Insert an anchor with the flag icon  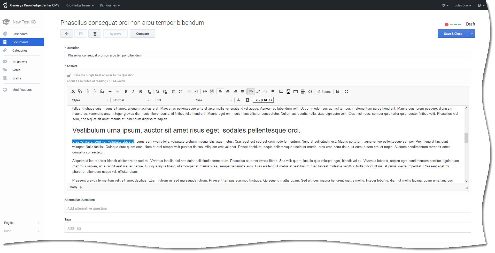(273, 92)
